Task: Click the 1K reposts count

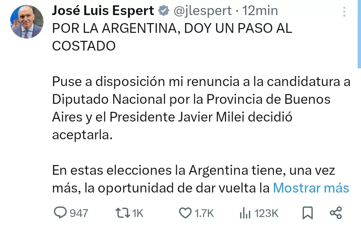Action: pyautogui.click(x=138, y=213)
